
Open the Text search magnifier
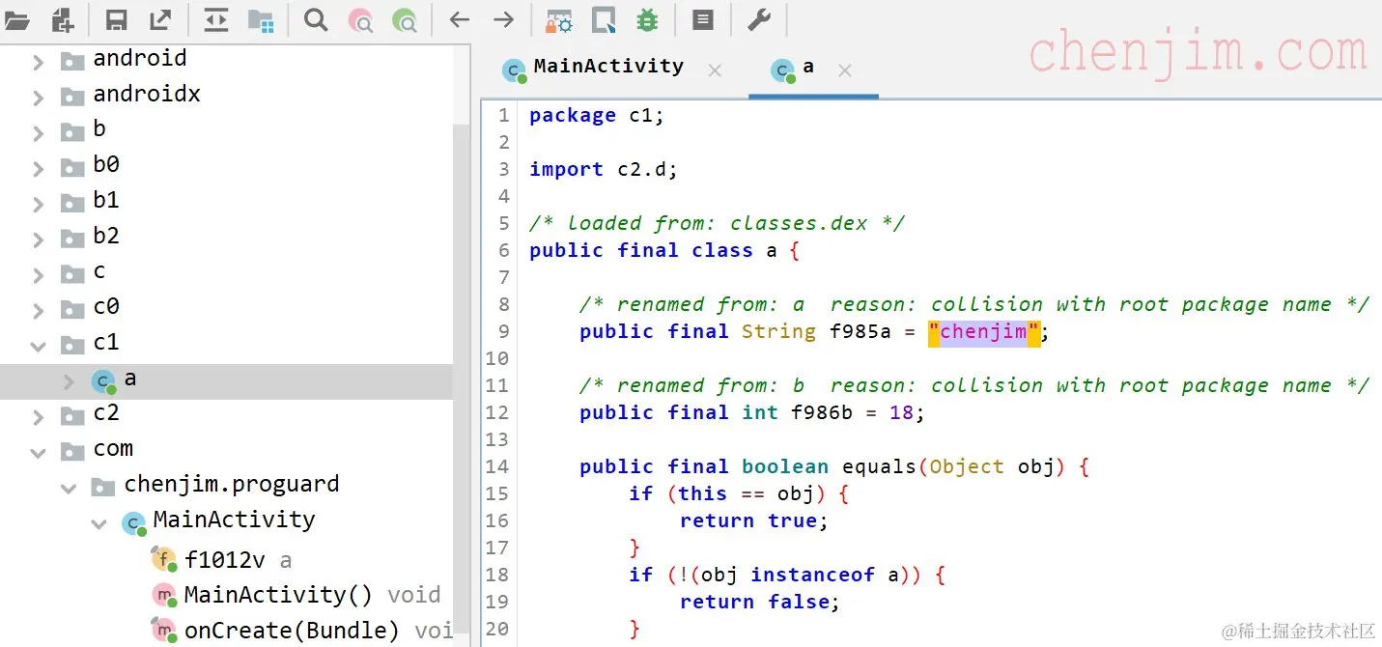coord(315,19)
